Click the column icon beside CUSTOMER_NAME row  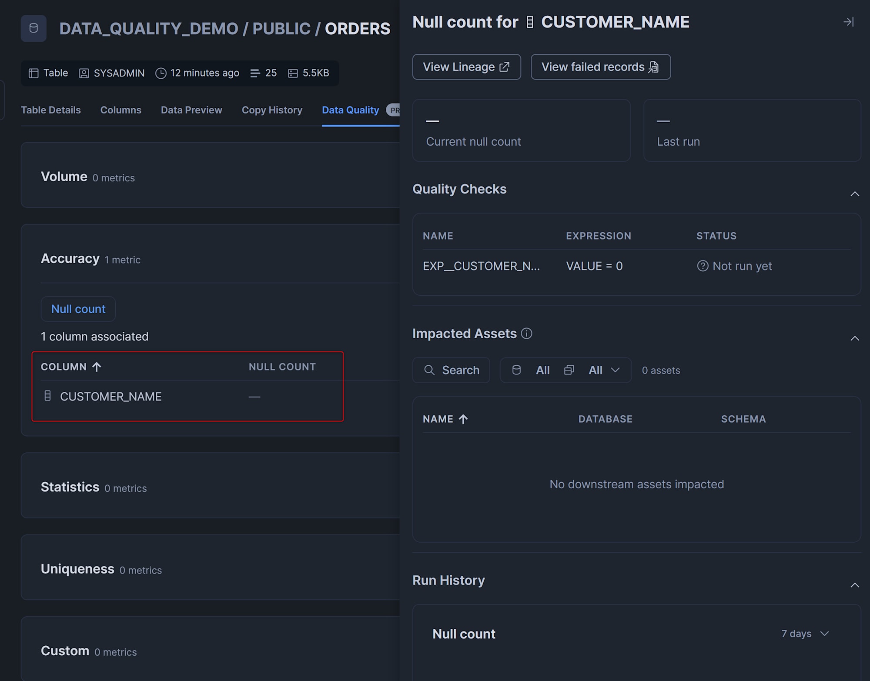pyautogui.click(x=48, y=396)
